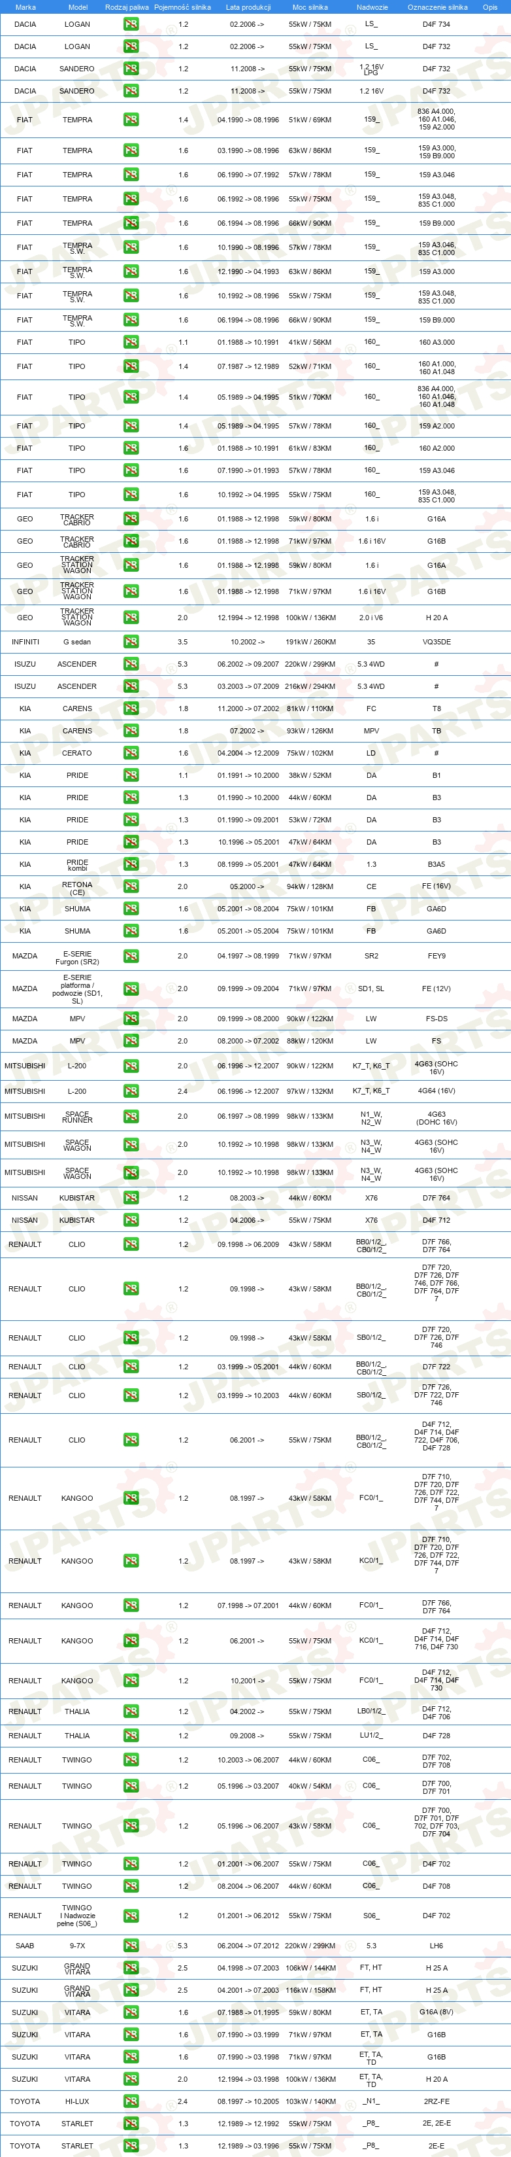Select the fuel type icon in the FIAT TEMPRA 1.4 row
Screen dimensions: 511x2157
coord(131,120)
